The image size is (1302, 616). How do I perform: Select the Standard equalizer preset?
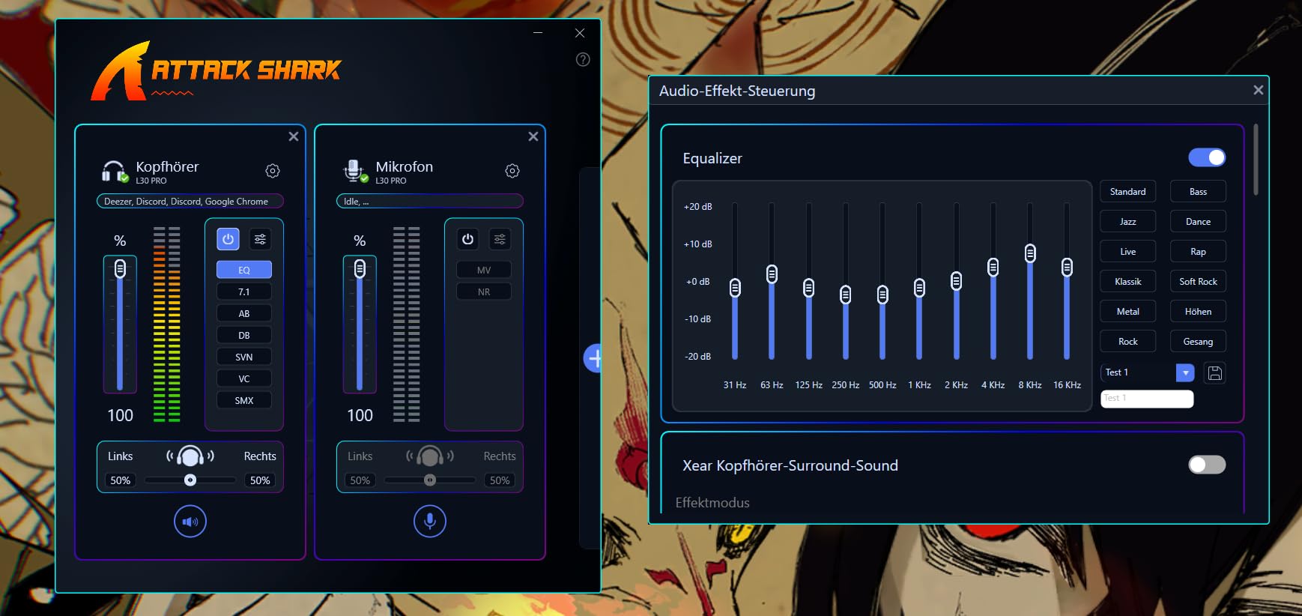coord(1127,191)
